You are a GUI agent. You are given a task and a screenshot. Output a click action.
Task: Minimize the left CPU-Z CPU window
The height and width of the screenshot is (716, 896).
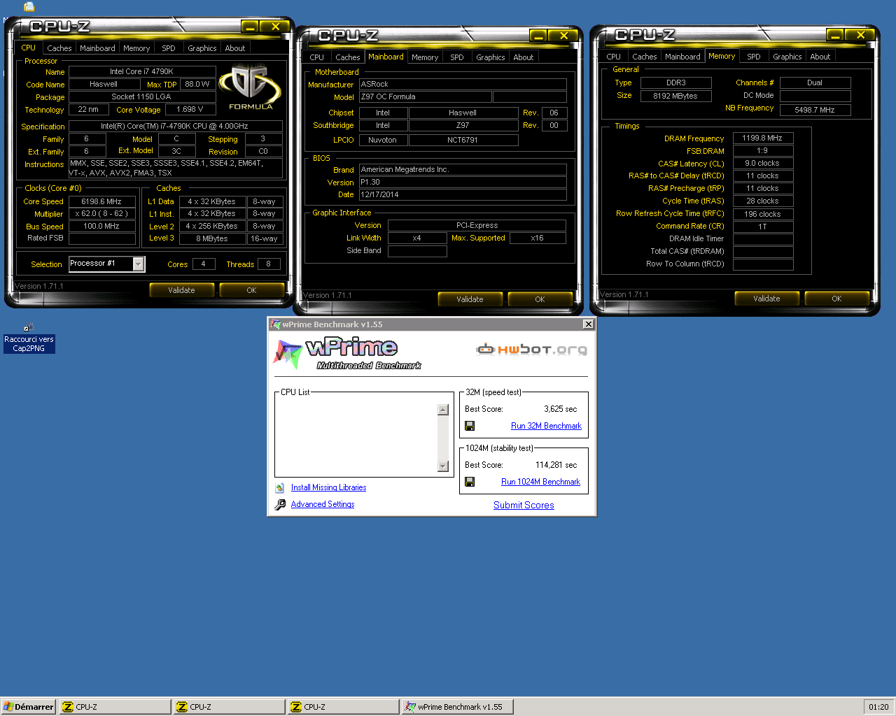tap(250, 27)
